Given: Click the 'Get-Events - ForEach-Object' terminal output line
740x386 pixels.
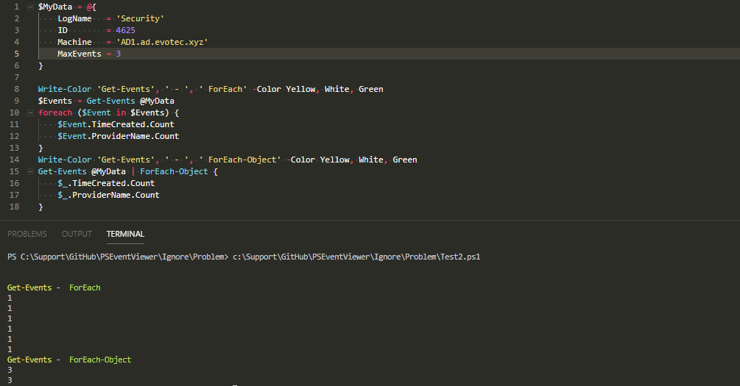Looking at the screenshot, I should coord(69,360).
